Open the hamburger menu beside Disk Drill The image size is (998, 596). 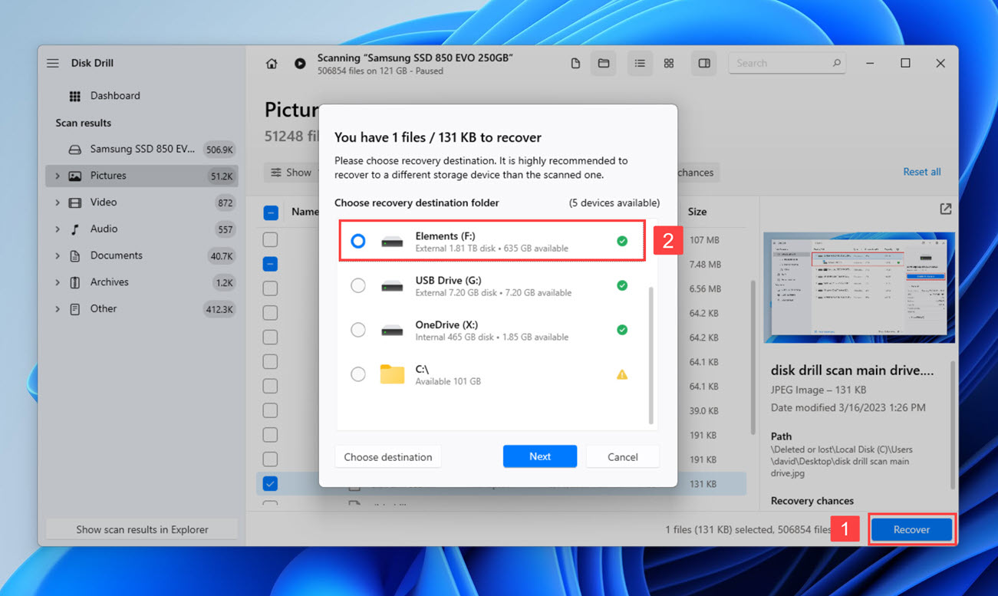53,63
